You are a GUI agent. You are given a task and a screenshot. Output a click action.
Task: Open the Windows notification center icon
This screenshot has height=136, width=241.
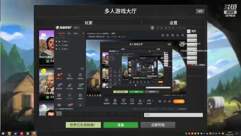[237, 133]
